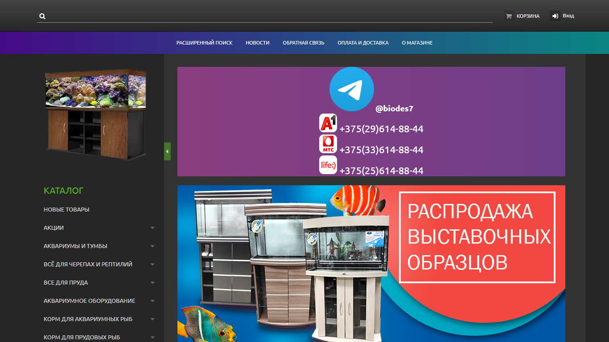The width and height of the screenshot is (609, 342).
Task: Expand Все для пруда submenu arrow
Action: pyautogui.click(x=152, y=282)
